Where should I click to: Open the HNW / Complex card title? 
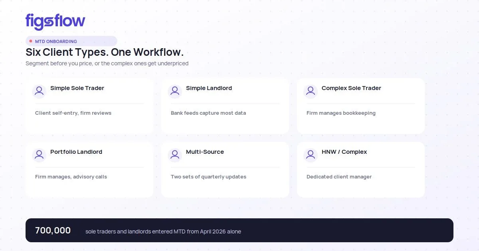tap(344, 152)
